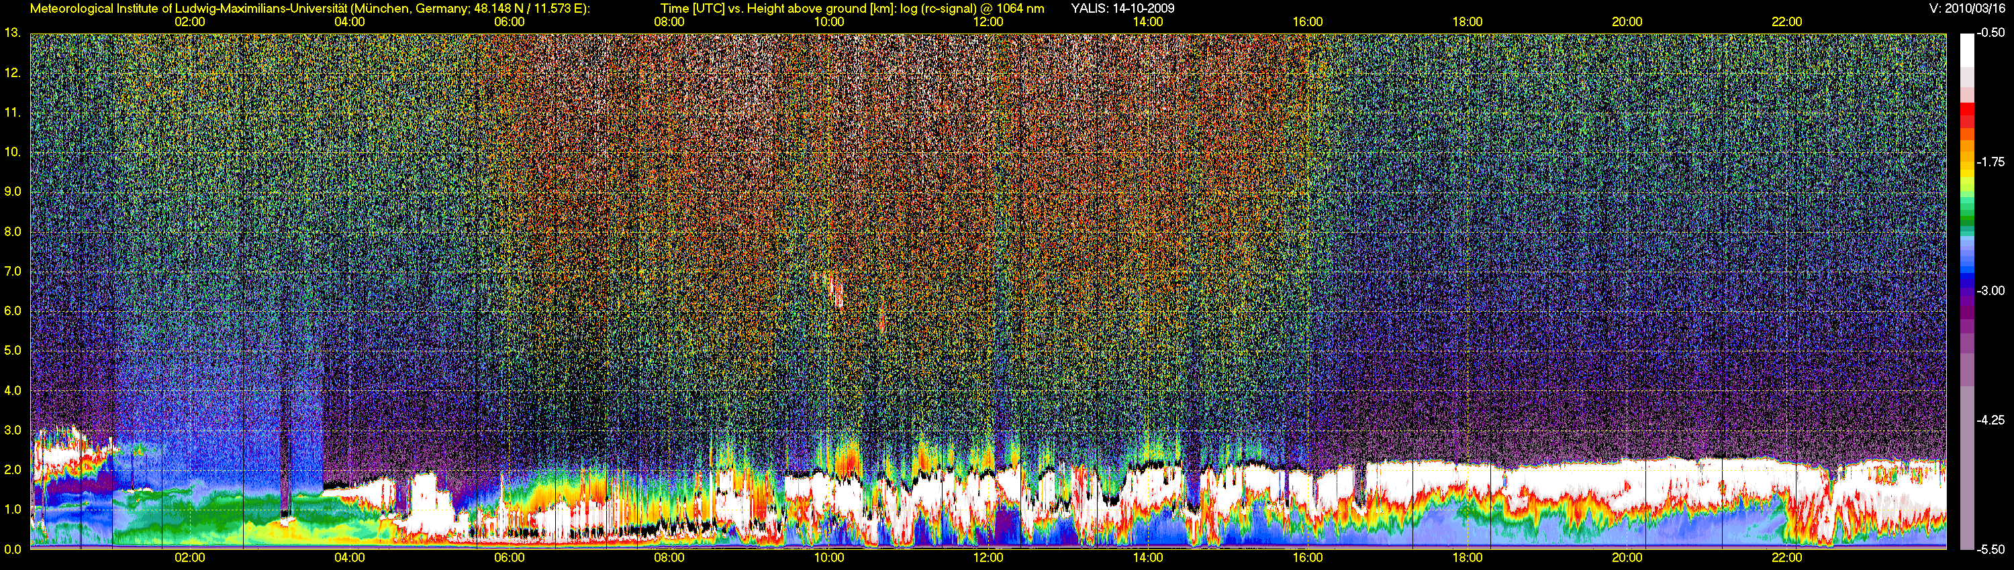Click the 12:00 label on the bottom time axis

[988, 557]
